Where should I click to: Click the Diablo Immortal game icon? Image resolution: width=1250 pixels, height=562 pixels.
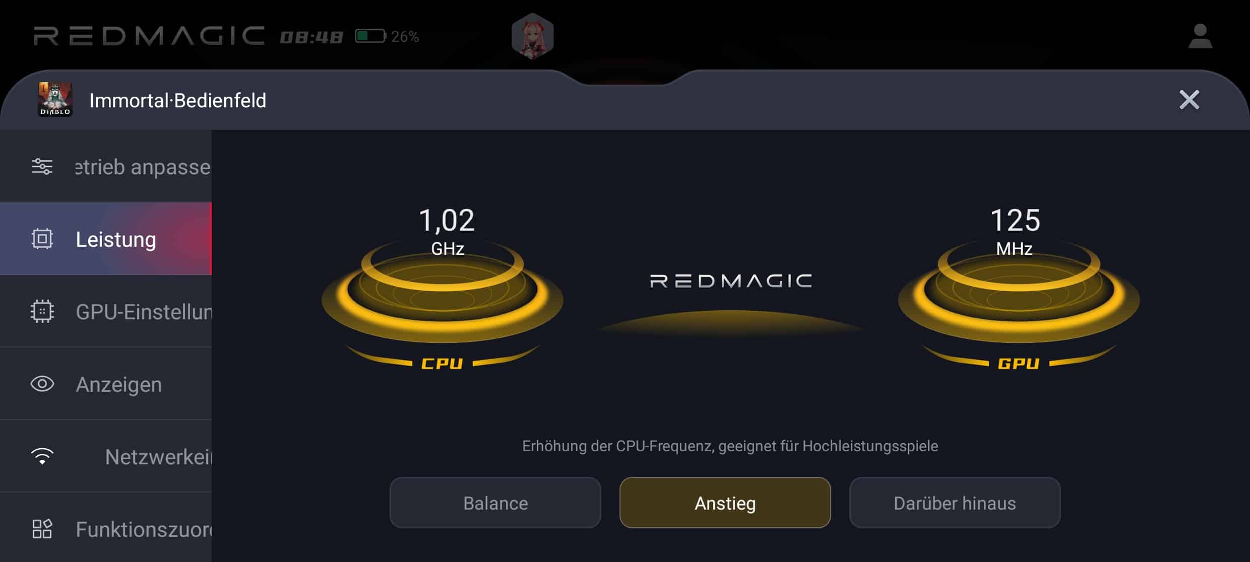tap(55, 99)
